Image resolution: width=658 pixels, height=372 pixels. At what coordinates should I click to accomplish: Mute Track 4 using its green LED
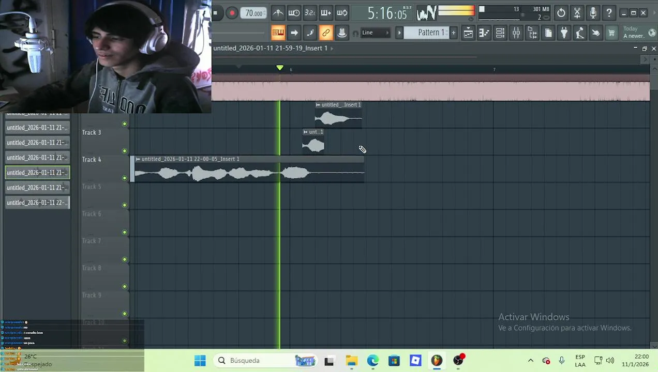coord(124,178)
